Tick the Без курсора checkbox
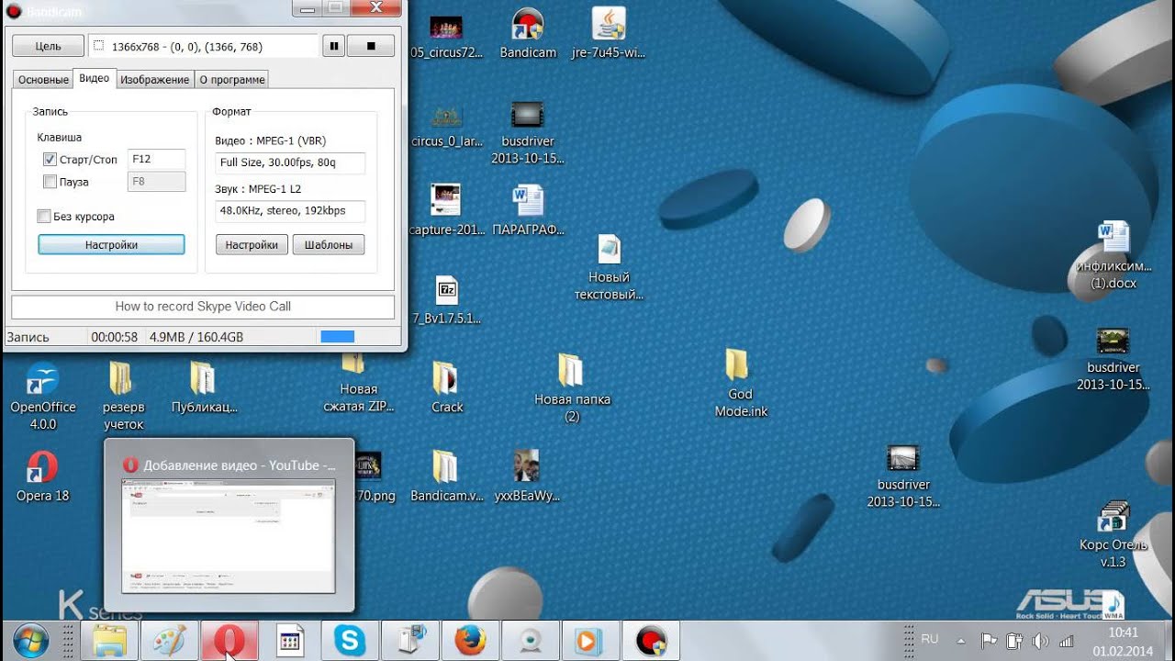Screen dimensions: 1175x661 [43, 217]
